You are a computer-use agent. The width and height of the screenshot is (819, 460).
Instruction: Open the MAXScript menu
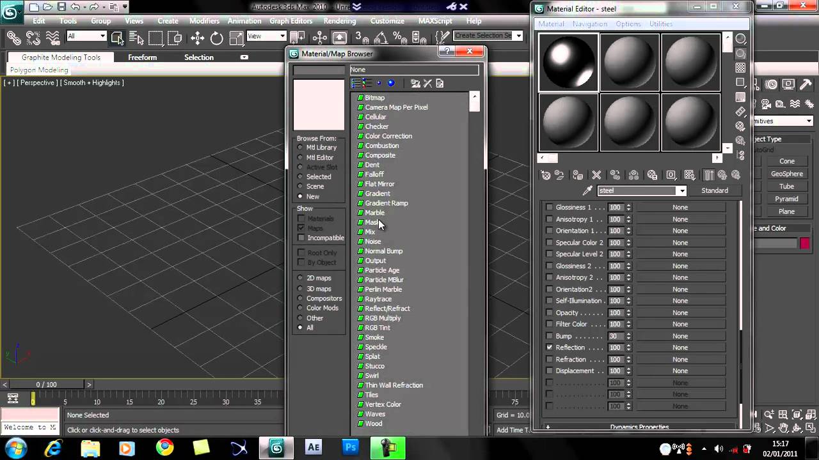click(435, 21)
